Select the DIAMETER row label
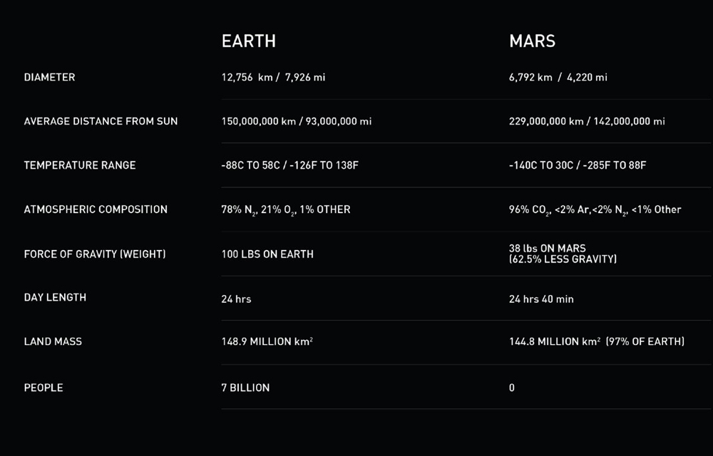713x456 pixels. pyautogui.click(x=49, y=77)
